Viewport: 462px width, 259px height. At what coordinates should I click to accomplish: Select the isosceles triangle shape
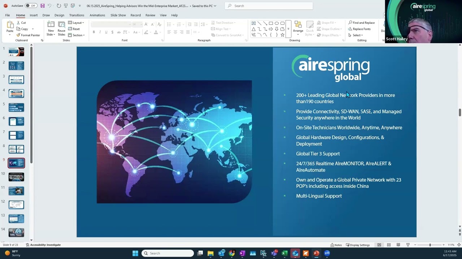pos(253,29)
